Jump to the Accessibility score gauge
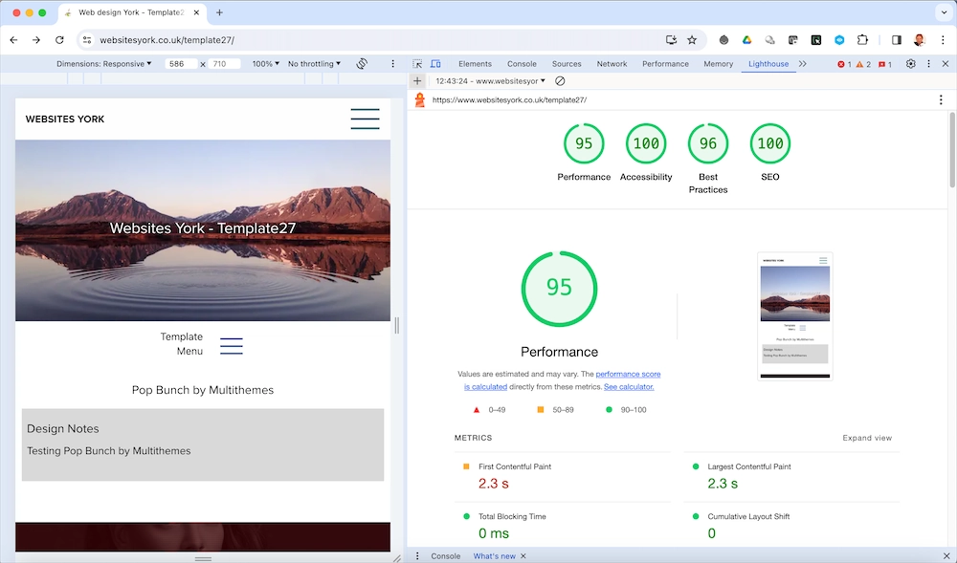Image resolution: width=957 pixels, height=563 pixels. [646, 143]
